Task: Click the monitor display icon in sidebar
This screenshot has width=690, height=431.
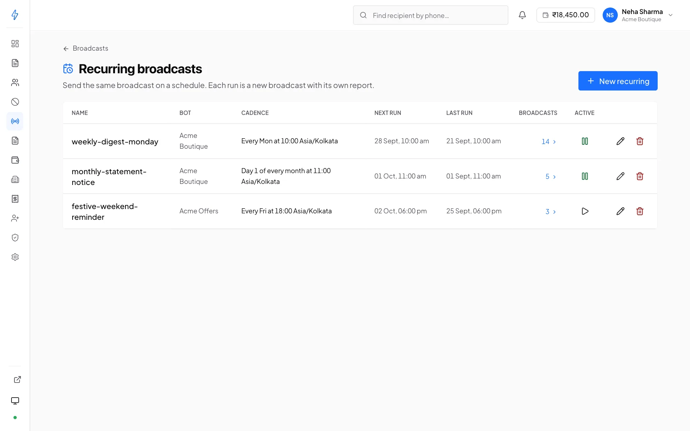Action: pos(15,401)
